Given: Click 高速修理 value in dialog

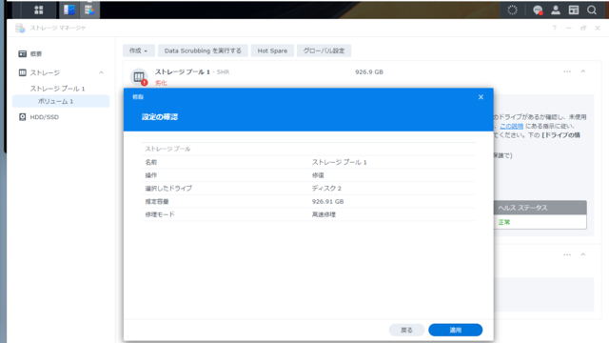Looking at the screenshot, I should [x=324, y=214].
